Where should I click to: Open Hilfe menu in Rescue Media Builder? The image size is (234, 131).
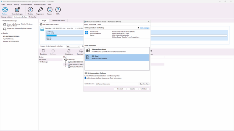coord(99,24)
